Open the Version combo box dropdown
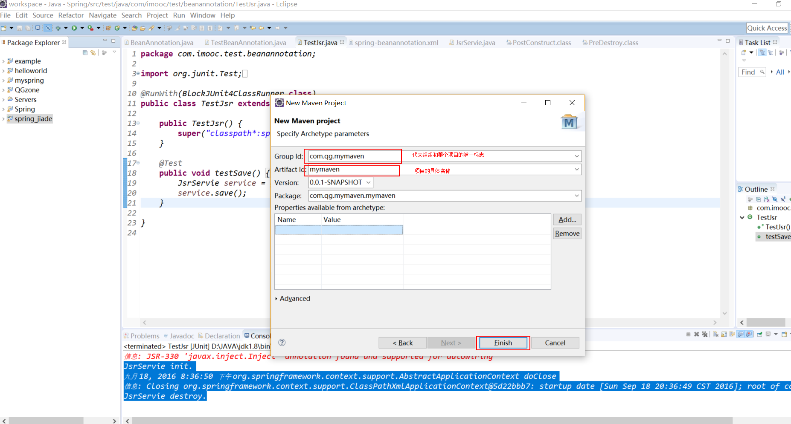The height and width of the screenshot is (424, 791). [x=368, y=182]
